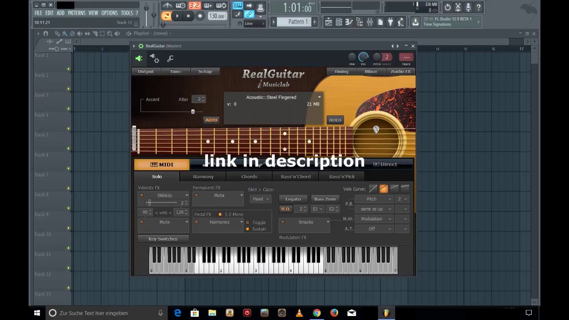Open the Modulation M.W. dropdown
569x320 pixels.
point(374,219)
